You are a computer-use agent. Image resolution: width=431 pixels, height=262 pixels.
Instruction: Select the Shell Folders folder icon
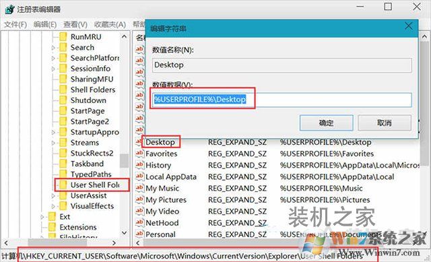63,90
